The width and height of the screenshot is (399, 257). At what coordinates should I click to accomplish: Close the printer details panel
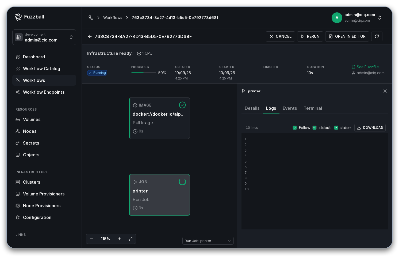[385, 91]
